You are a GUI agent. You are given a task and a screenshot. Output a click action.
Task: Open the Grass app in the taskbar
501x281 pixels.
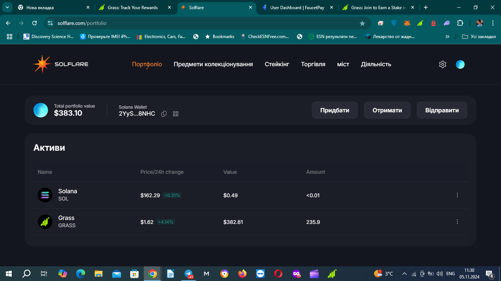[332, 274]
